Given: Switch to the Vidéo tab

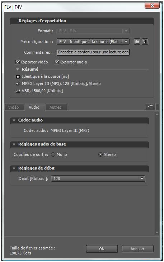Looking at the screenshot, I should click(14, 107).
